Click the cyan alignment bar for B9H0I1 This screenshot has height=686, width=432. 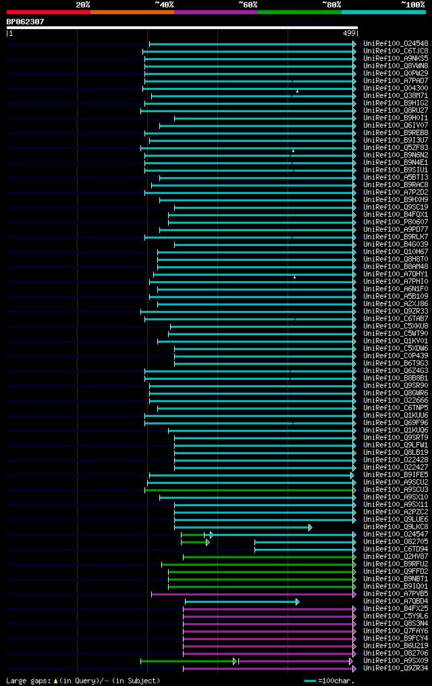coord(265,118)
